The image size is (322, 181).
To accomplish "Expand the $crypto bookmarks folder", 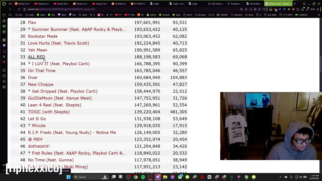I will [200, 15].
